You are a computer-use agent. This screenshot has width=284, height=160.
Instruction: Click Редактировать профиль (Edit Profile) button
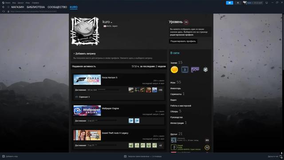183,41
